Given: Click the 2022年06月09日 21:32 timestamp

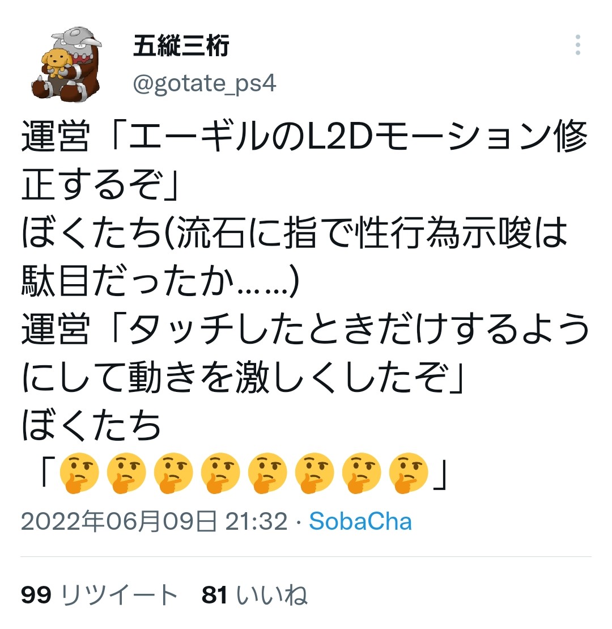Looking at the screenshot, I should point(154,521).
